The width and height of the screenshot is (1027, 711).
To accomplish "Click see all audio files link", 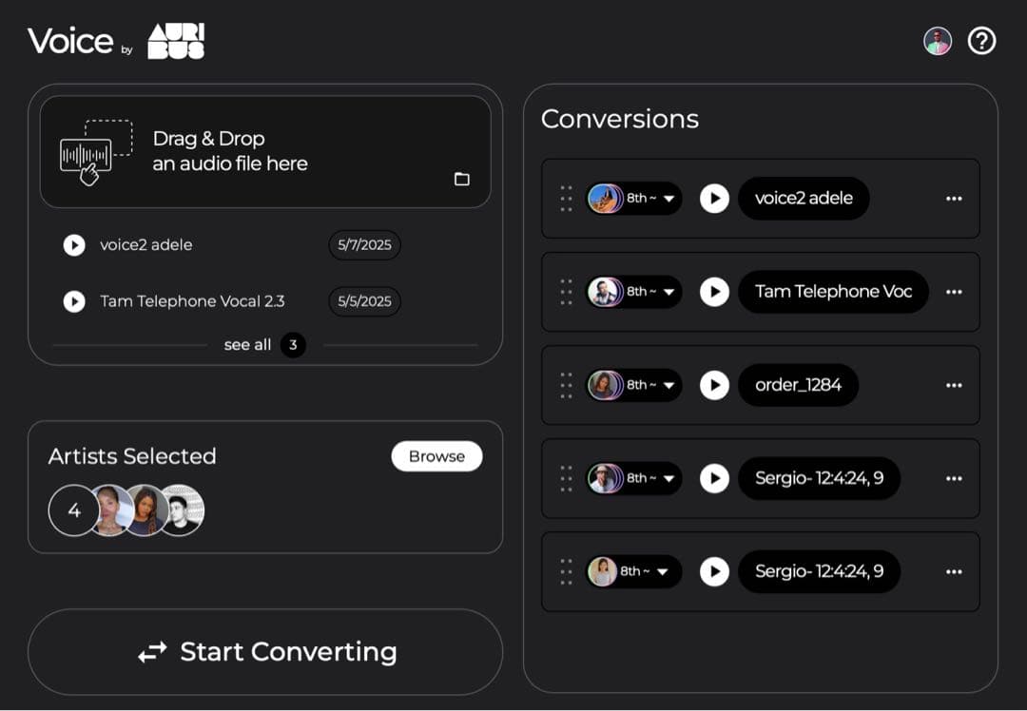I will (248, 345).
